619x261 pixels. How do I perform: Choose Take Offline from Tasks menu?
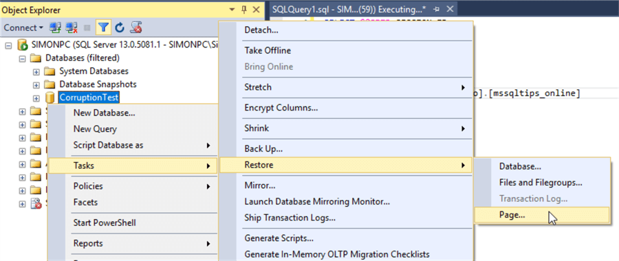coord(346,50)
